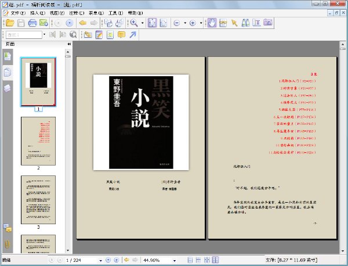Screen dimensions: 348x266
Task: Click the Save disk icon
Action: coord(21,23)
